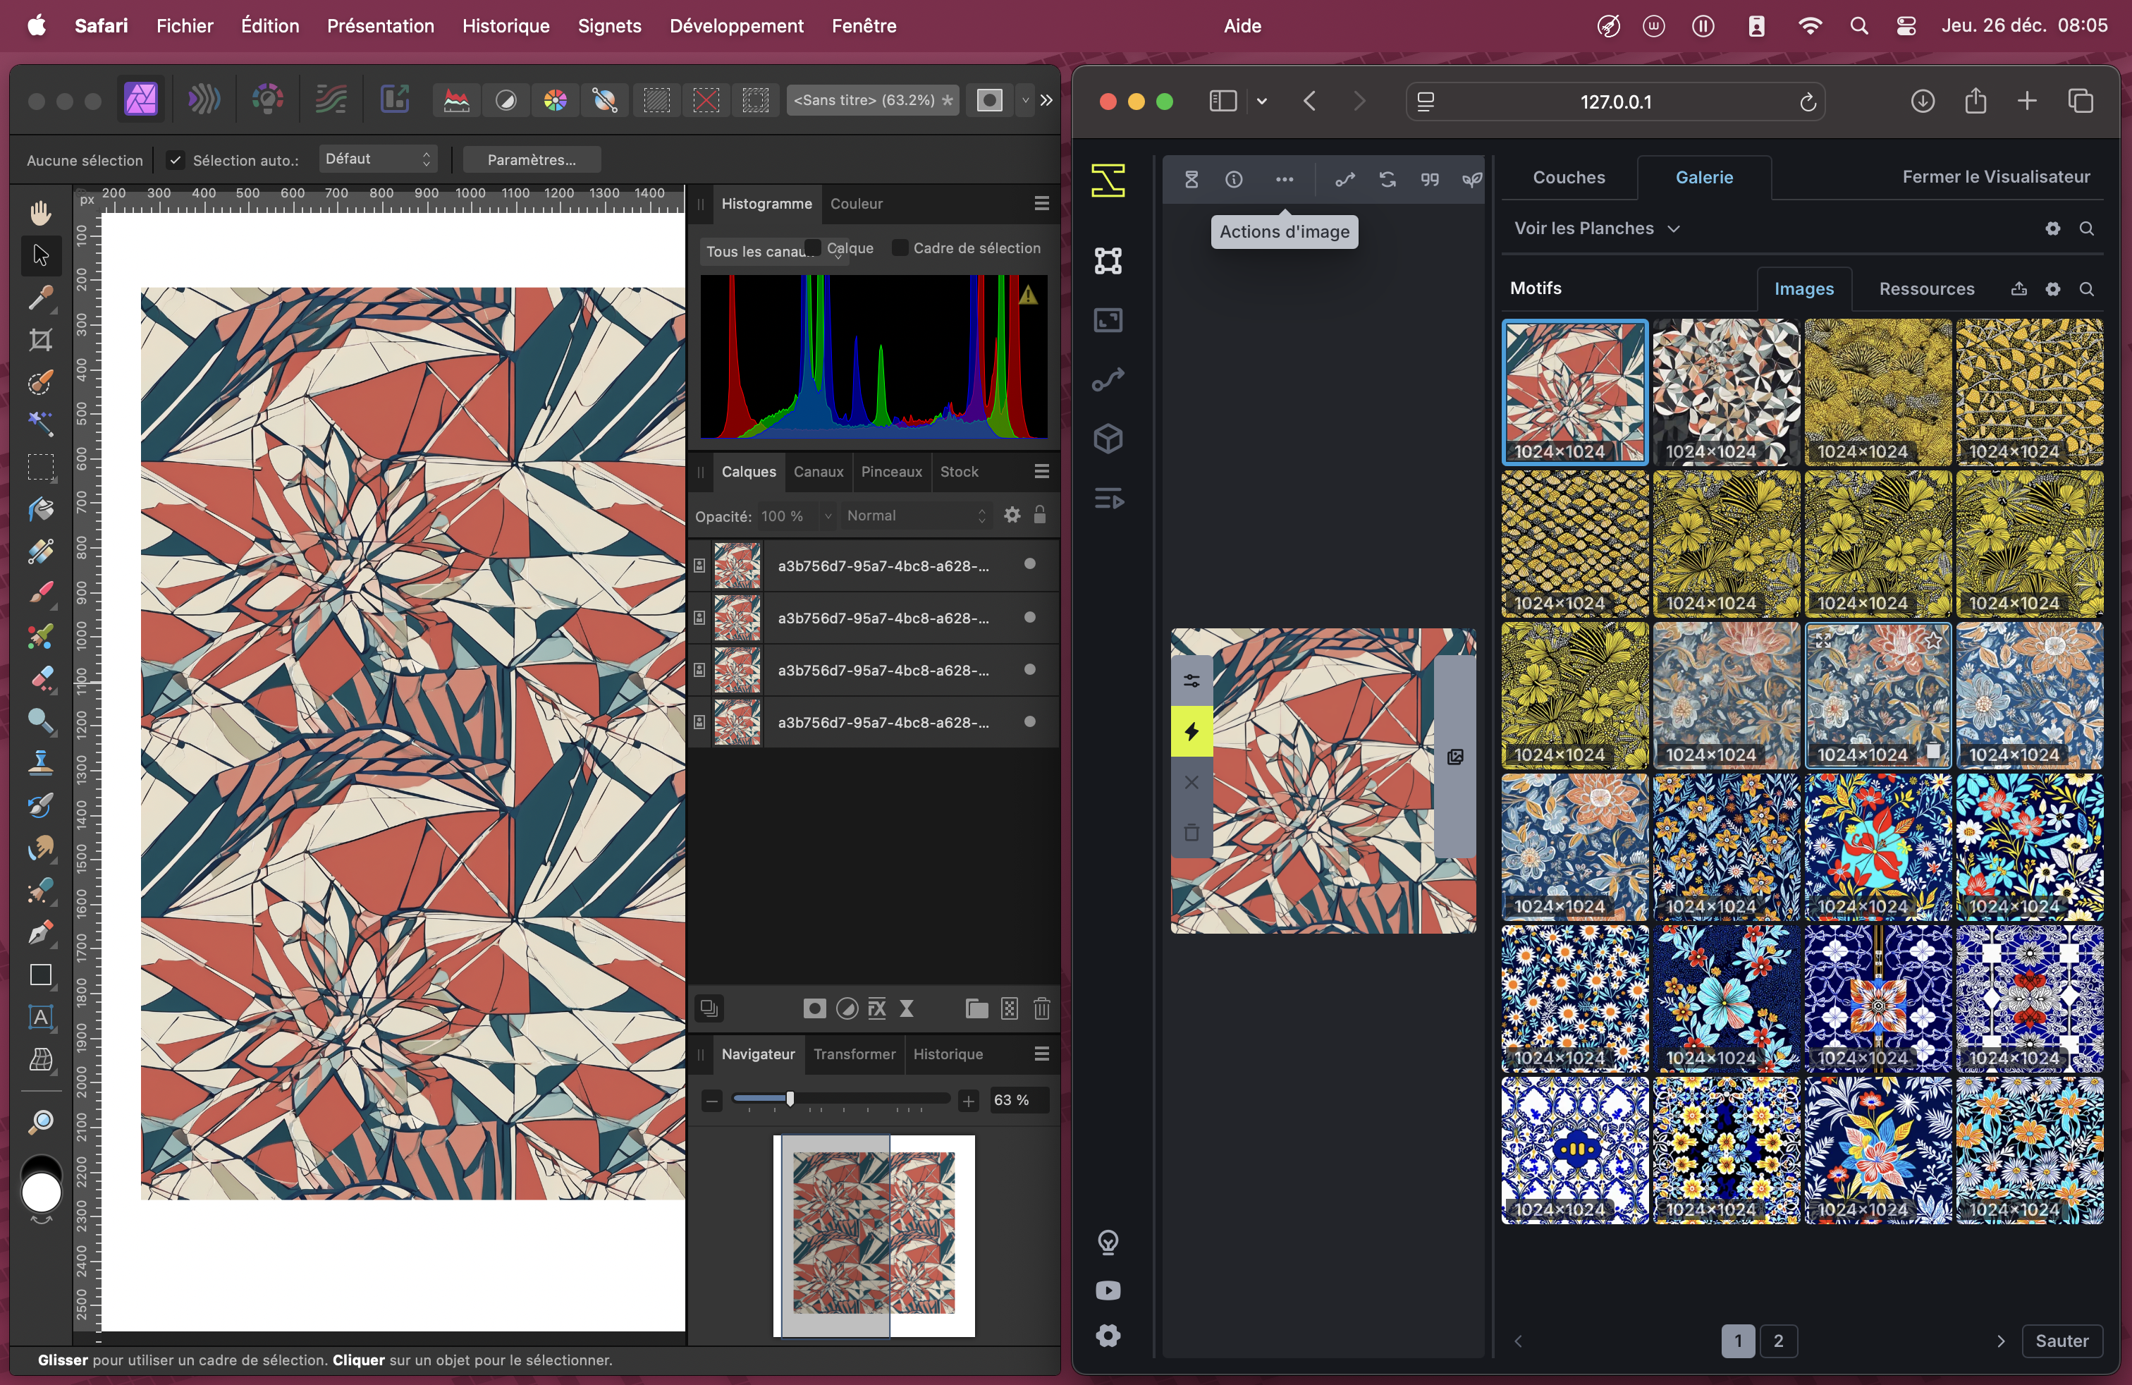Open web app settings gear in sidebar
Screen dimensions: 2132x1385
point(1108,1336)
